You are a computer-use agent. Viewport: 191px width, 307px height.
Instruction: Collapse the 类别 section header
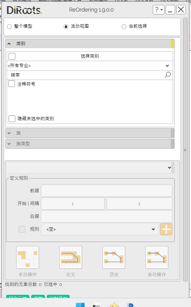88,44
